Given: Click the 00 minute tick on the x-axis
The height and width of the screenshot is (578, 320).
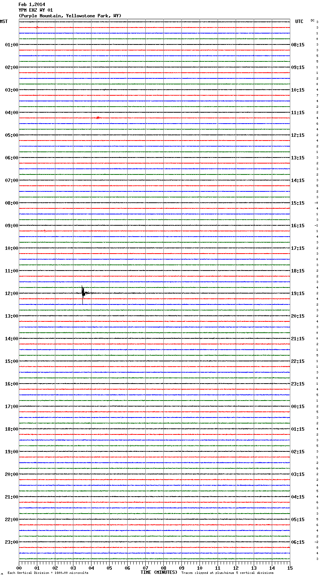Looking at the screenshot, I should coord(19,568).
